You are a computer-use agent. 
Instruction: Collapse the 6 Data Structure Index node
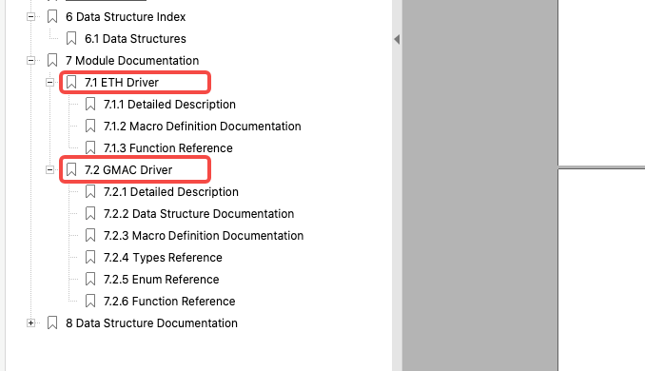(x=30, y=17)
